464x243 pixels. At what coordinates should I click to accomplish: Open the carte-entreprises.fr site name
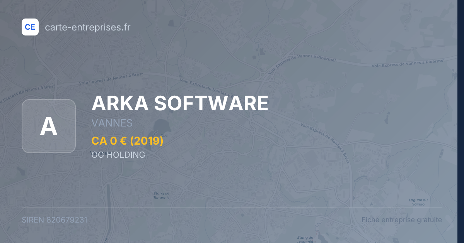click(88, 27)
